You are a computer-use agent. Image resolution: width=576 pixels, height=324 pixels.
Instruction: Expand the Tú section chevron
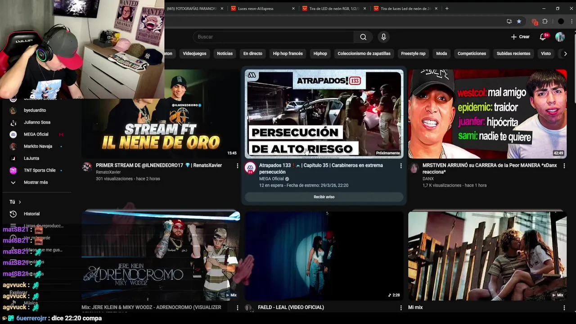point(20,202)
